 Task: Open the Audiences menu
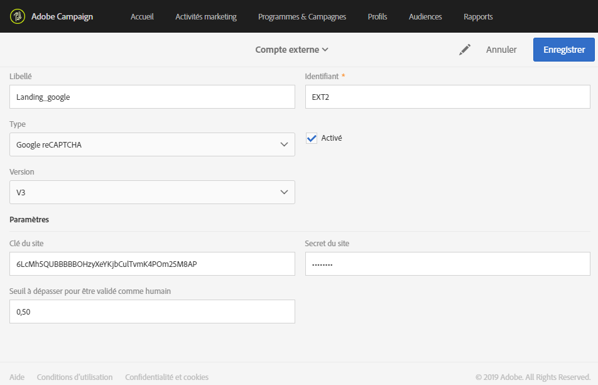[425, 17]
